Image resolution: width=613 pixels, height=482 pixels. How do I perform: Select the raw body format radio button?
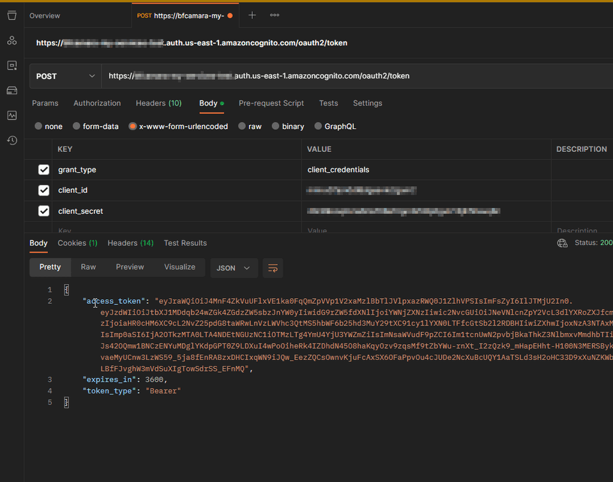242,126
